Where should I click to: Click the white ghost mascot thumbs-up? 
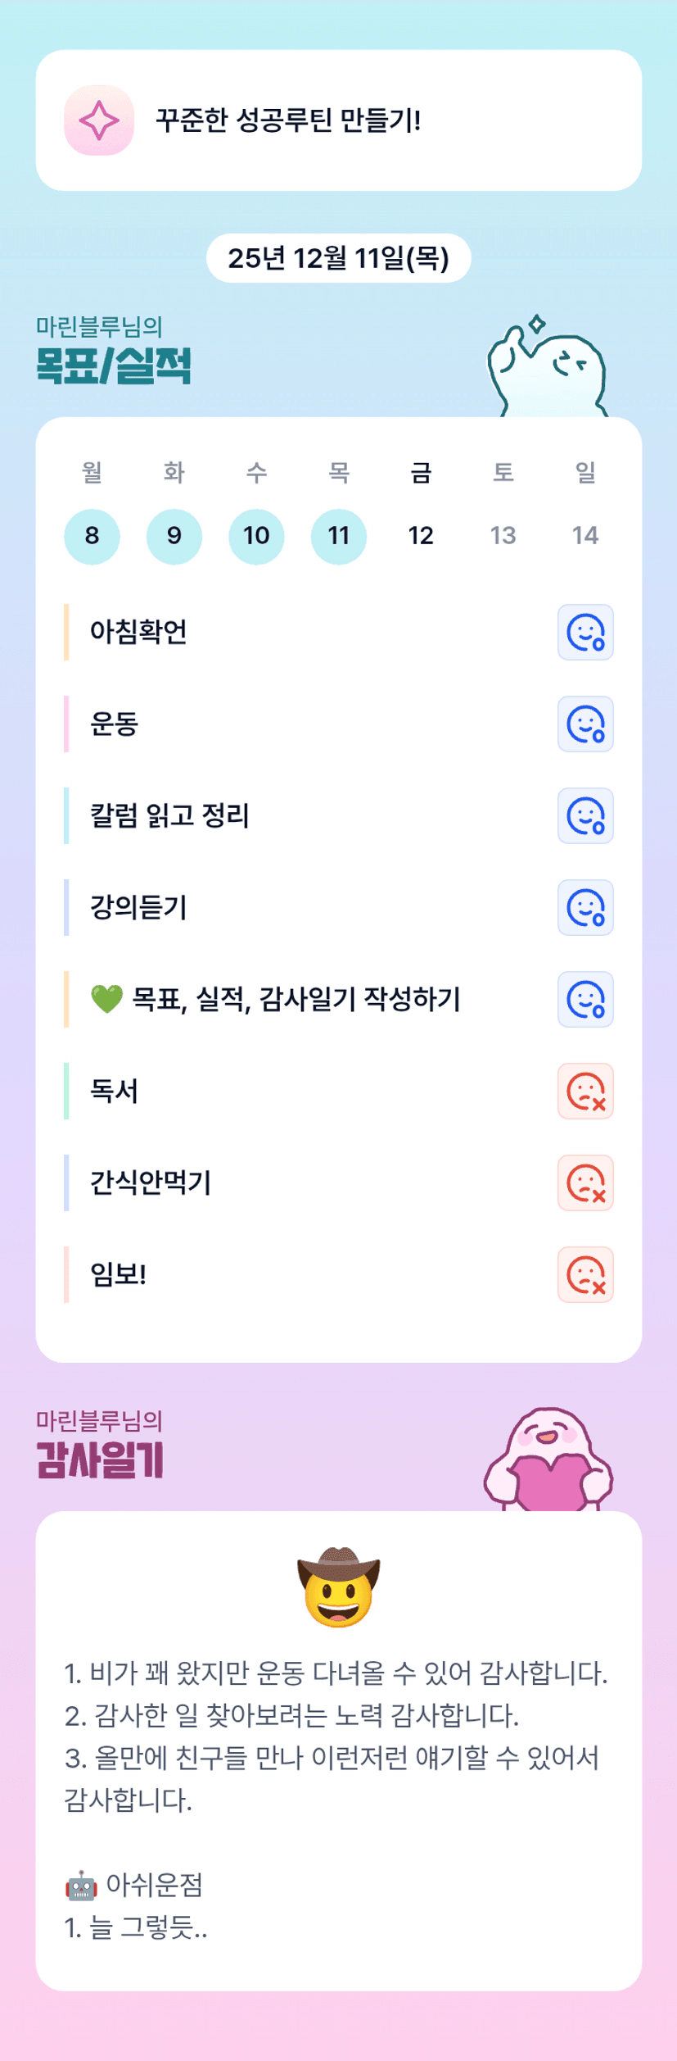[x=547, y=368]
